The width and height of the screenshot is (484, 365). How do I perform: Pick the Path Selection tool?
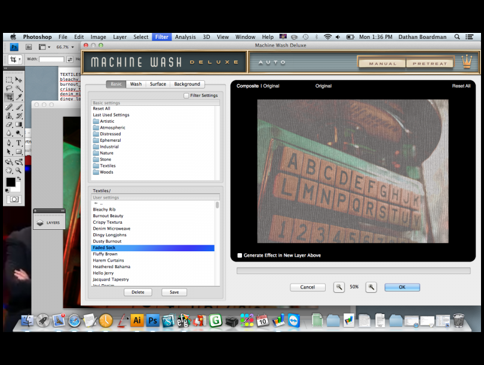pos(9,151)
